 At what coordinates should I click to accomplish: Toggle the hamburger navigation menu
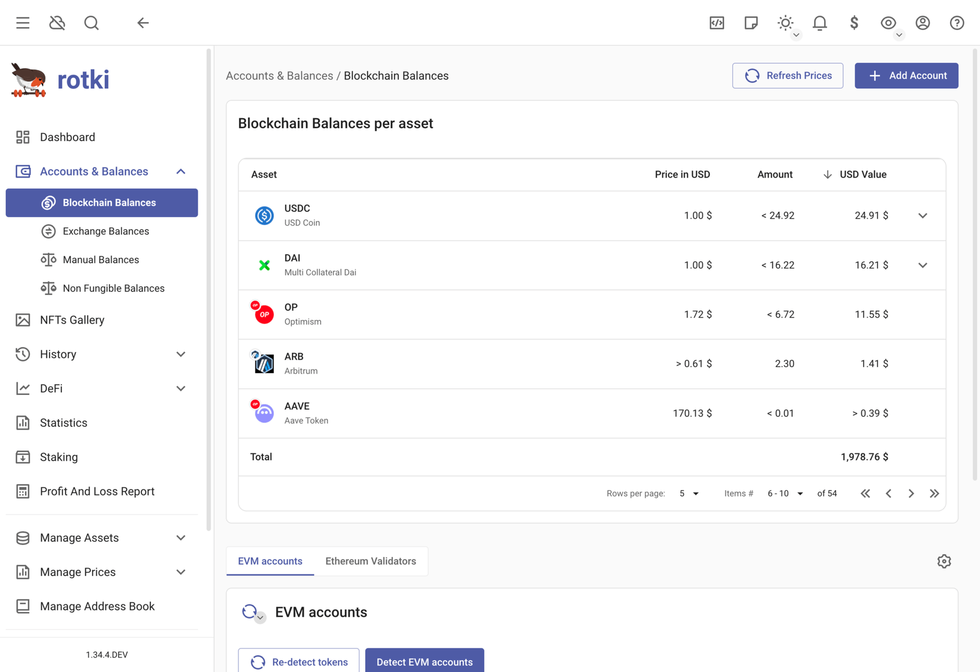pos(23,23)
